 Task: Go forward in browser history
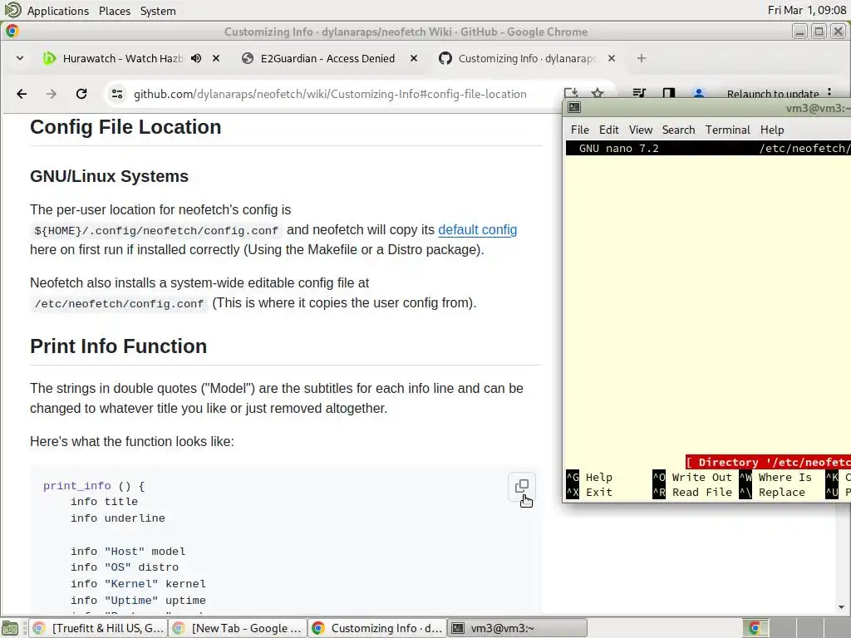52,94
